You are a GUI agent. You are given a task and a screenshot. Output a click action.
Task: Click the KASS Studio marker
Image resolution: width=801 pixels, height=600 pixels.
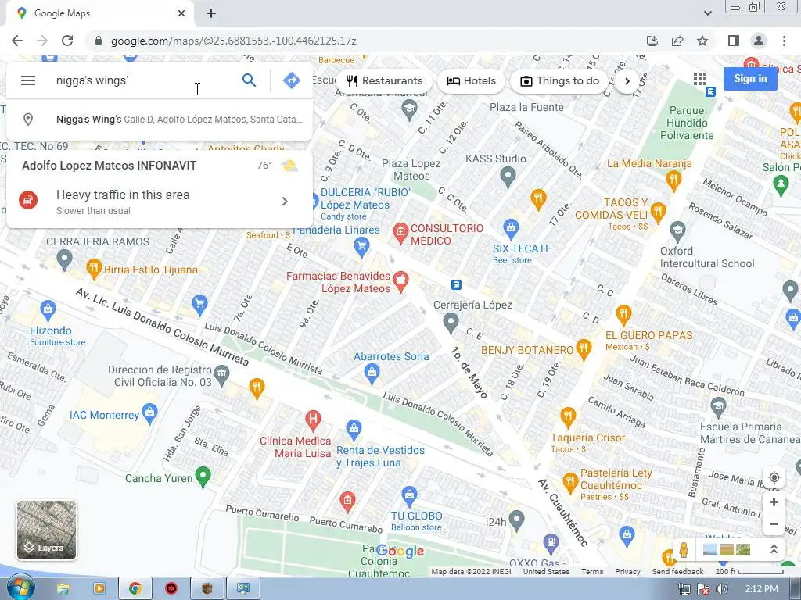(507, 177)
